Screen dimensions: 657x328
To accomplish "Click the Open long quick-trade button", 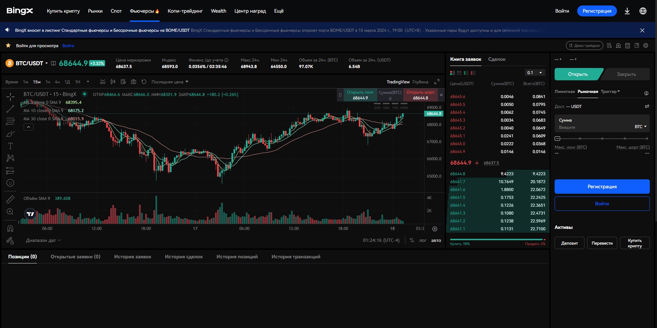I will tap(360, 95).
